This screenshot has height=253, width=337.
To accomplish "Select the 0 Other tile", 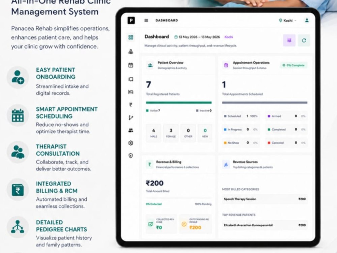I will point(188,133).
